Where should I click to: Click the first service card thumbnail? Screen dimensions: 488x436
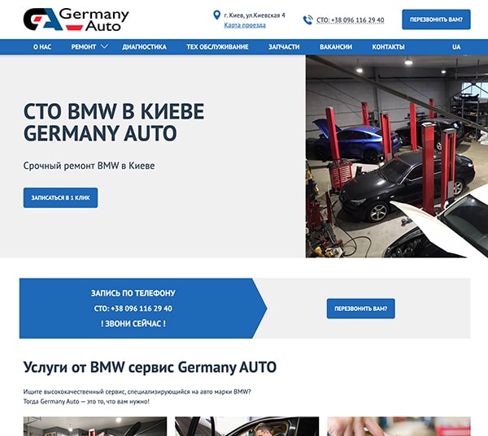coord(95,426)
